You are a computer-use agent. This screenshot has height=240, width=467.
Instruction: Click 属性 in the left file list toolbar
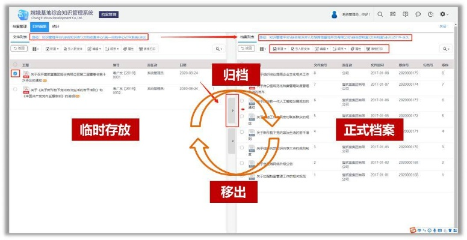click(x=129, y=49)
